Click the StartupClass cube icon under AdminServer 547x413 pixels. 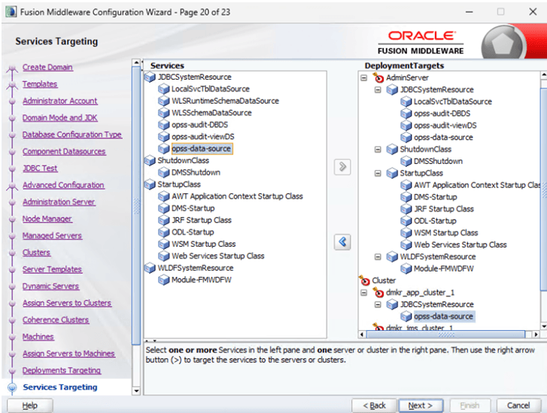coord(392,173)
